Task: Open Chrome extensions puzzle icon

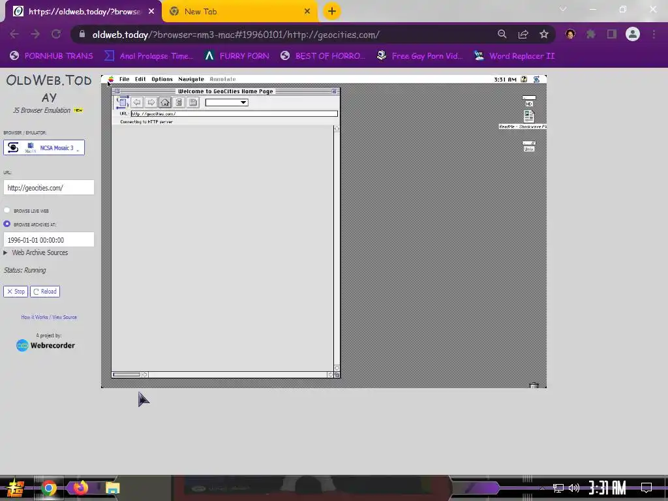Action: (590, 35)
